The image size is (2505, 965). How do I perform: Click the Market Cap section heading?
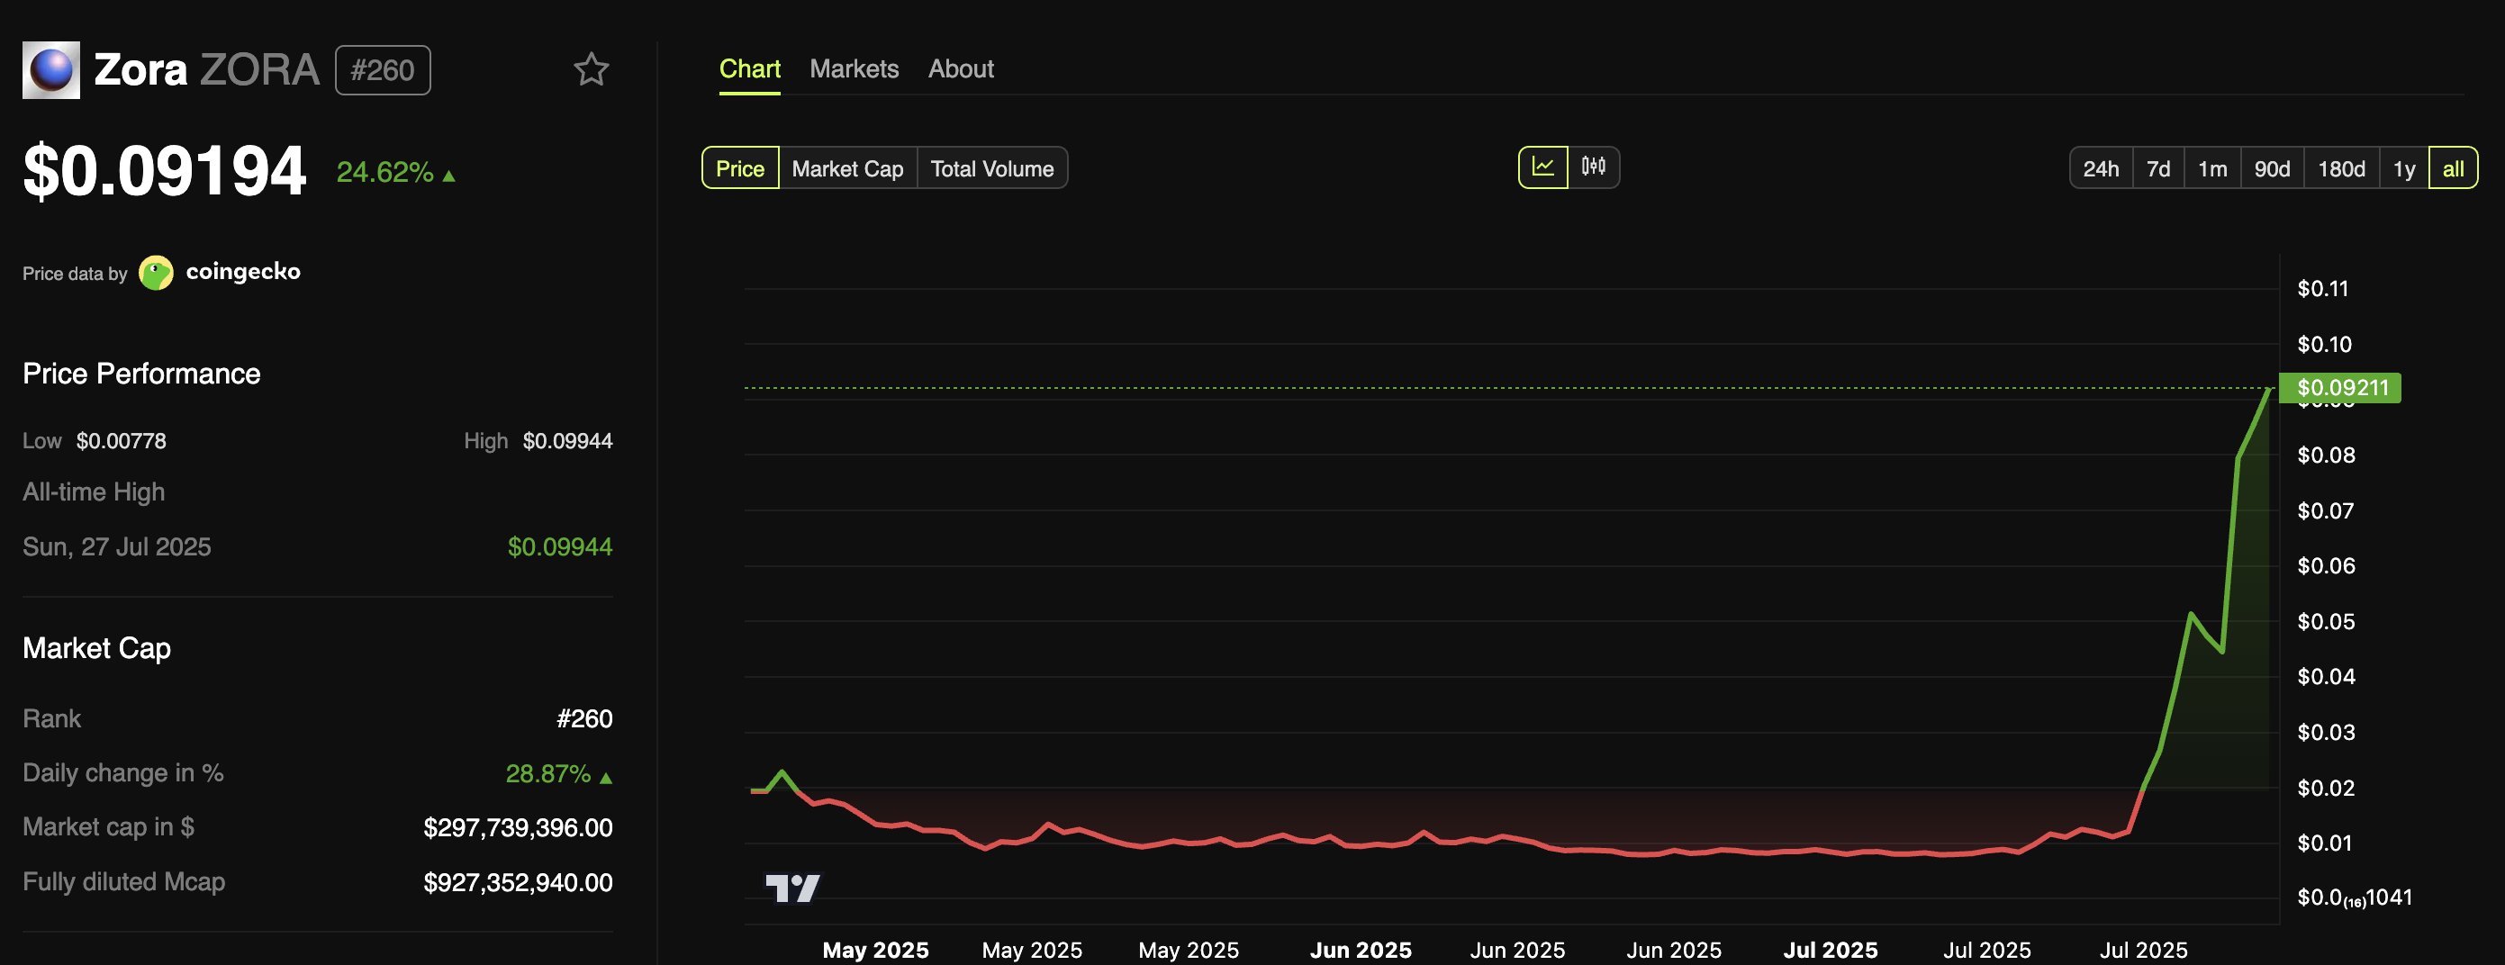click(97, 648)
